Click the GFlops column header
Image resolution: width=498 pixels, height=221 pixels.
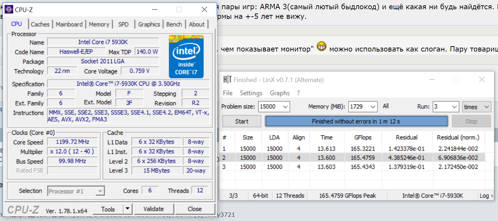tap(363, 137)
